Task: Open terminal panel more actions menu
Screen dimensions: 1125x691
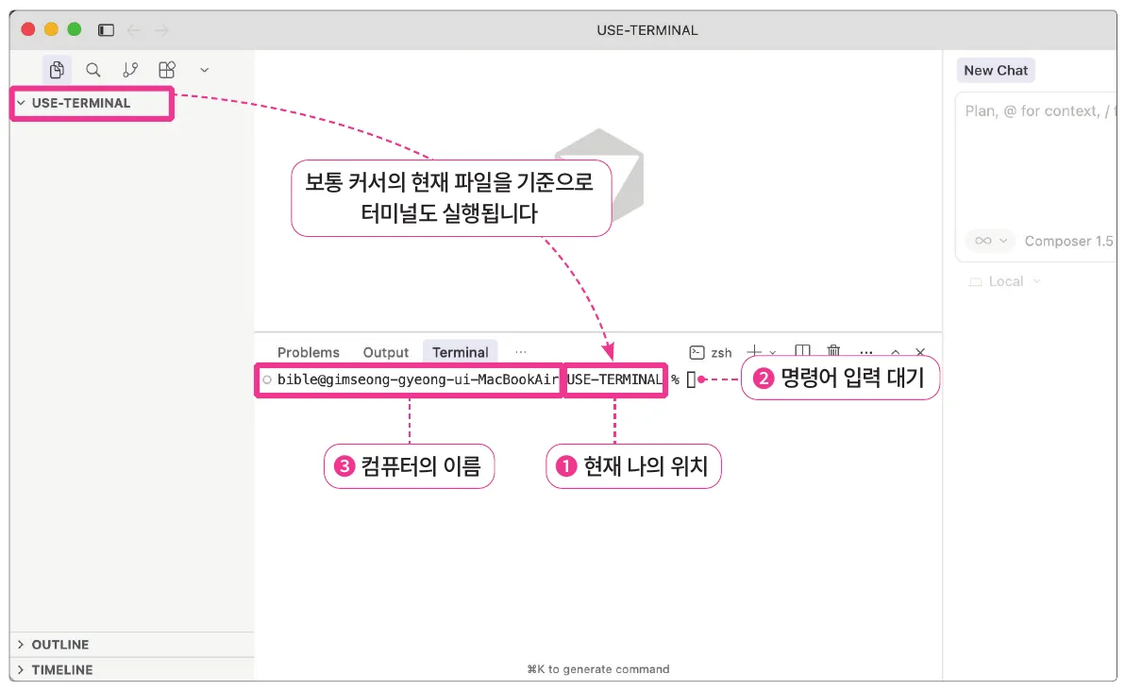Action: pos(866,352)
